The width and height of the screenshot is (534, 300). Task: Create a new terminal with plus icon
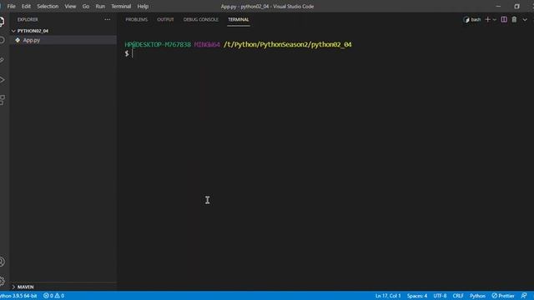click(x=487, y=20)
